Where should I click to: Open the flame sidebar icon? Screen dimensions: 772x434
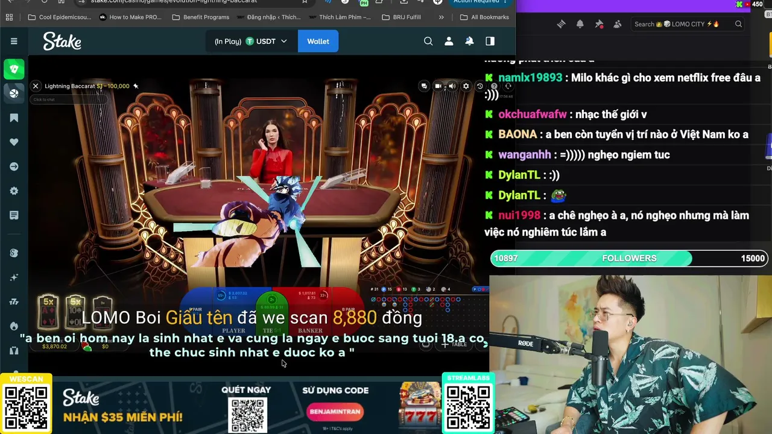click(14, 326)
